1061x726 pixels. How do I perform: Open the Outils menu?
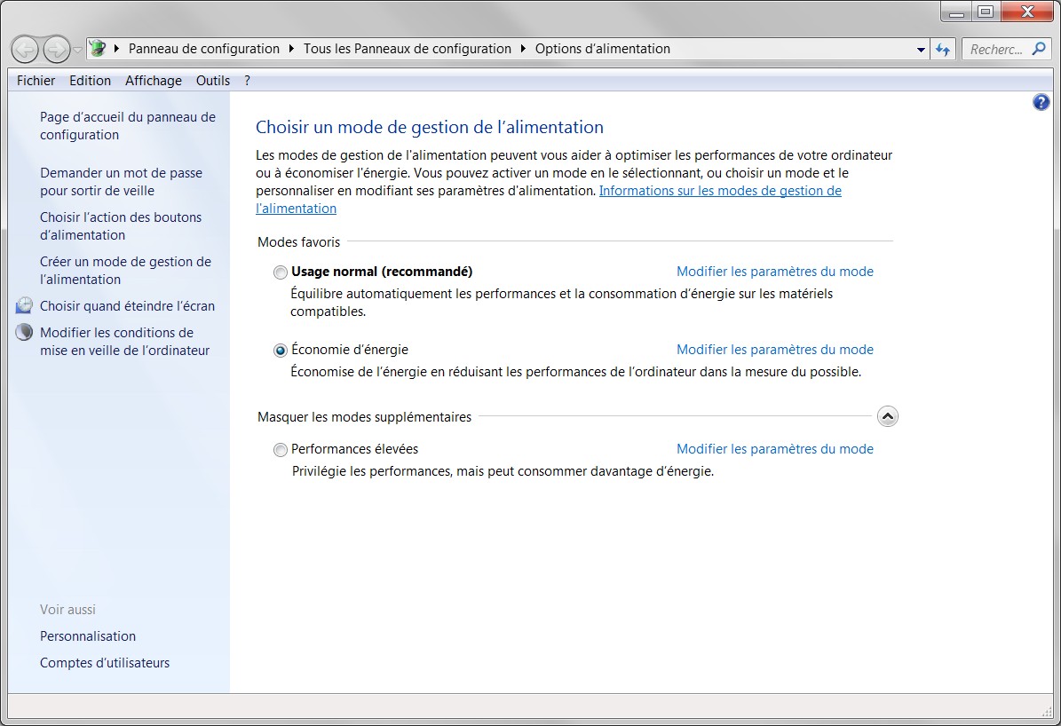tap(213, 81)
